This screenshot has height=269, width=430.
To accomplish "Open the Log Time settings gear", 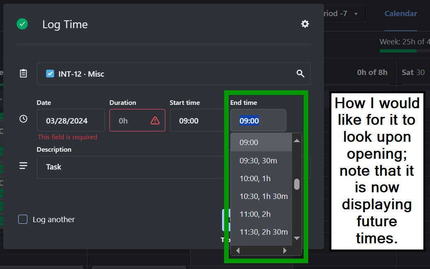I will (305, 24).
